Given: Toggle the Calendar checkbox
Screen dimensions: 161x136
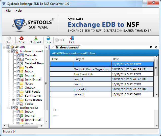Looking at the screenshot, I should tap(18, 55).
